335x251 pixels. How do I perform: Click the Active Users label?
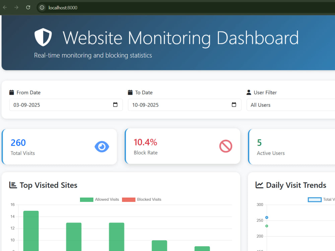pyautogui.click(x=271, y=153)
